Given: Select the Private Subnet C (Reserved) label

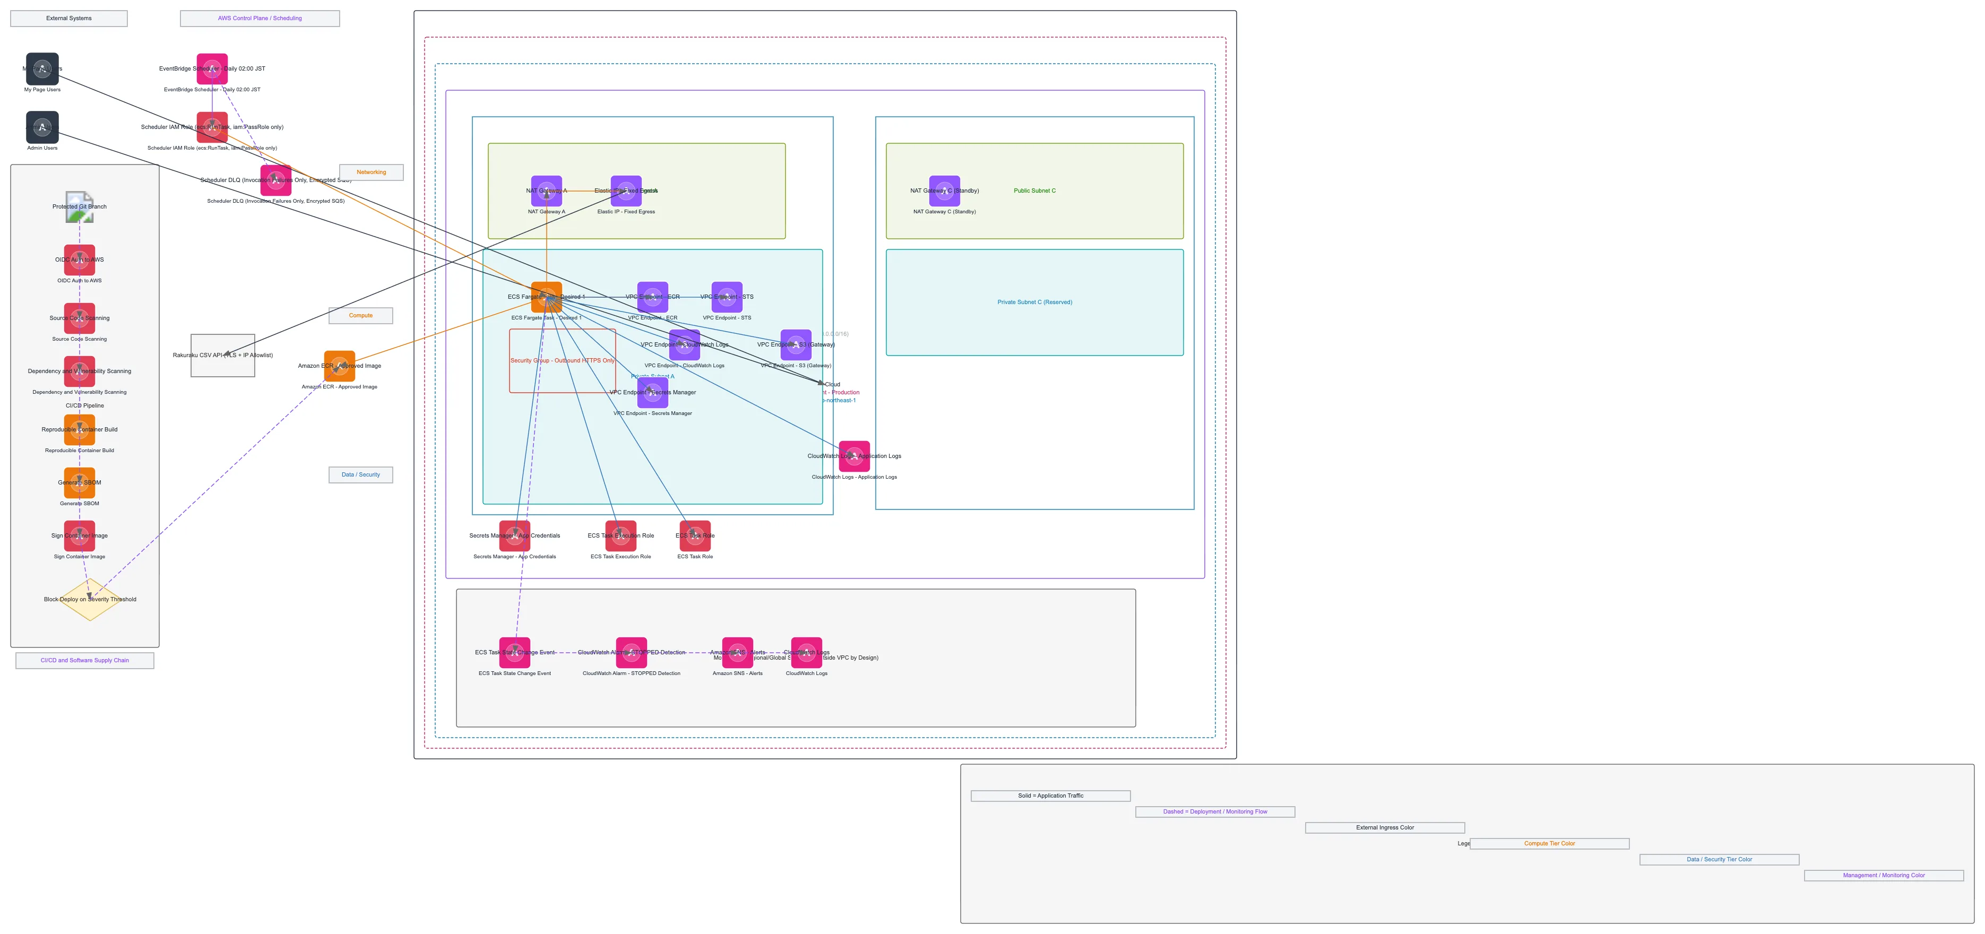Looking at the screenshot, I should click(x=1035, y=302).
